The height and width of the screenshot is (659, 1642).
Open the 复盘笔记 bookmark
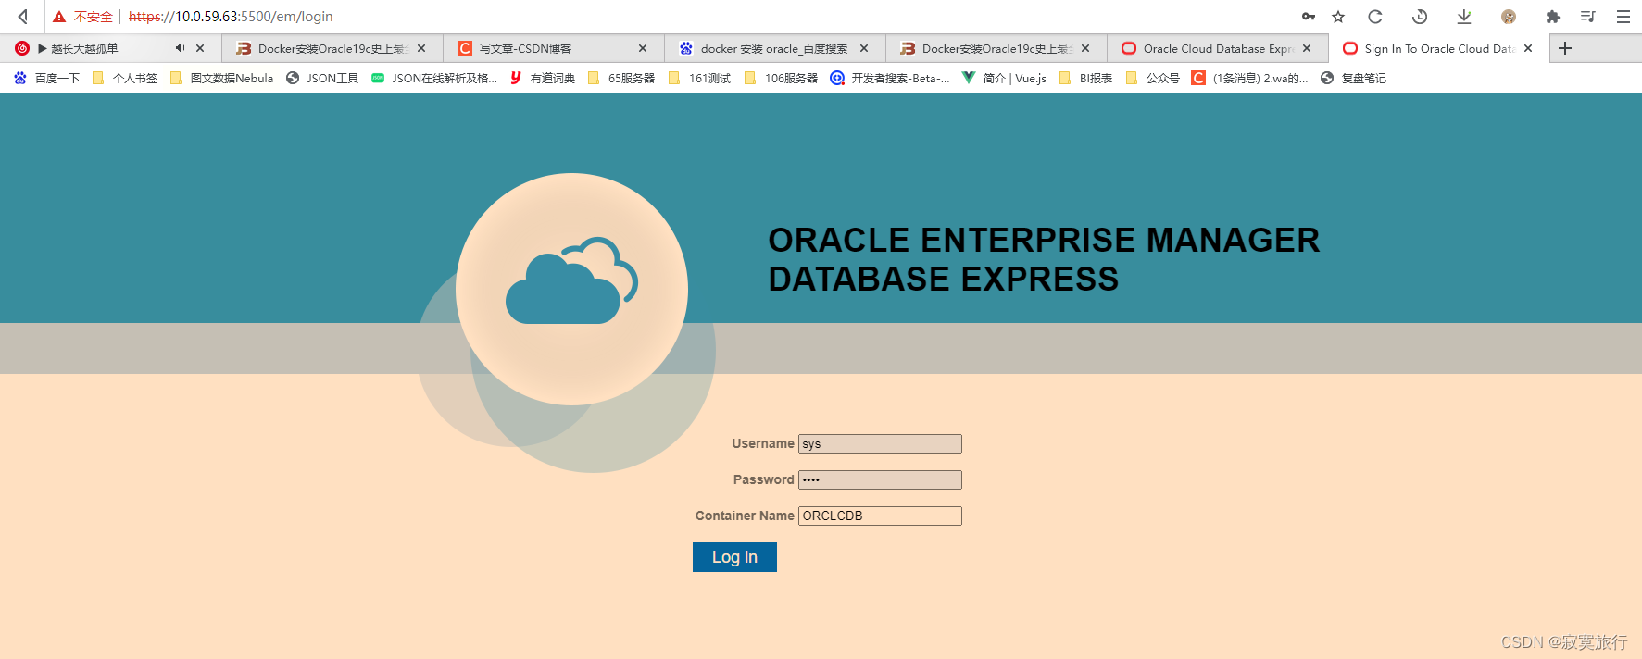pos(1353,78)
